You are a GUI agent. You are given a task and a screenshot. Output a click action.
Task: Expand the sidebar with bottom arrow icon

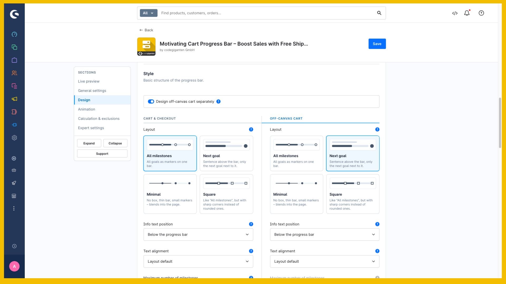click(x=14, y=246)
